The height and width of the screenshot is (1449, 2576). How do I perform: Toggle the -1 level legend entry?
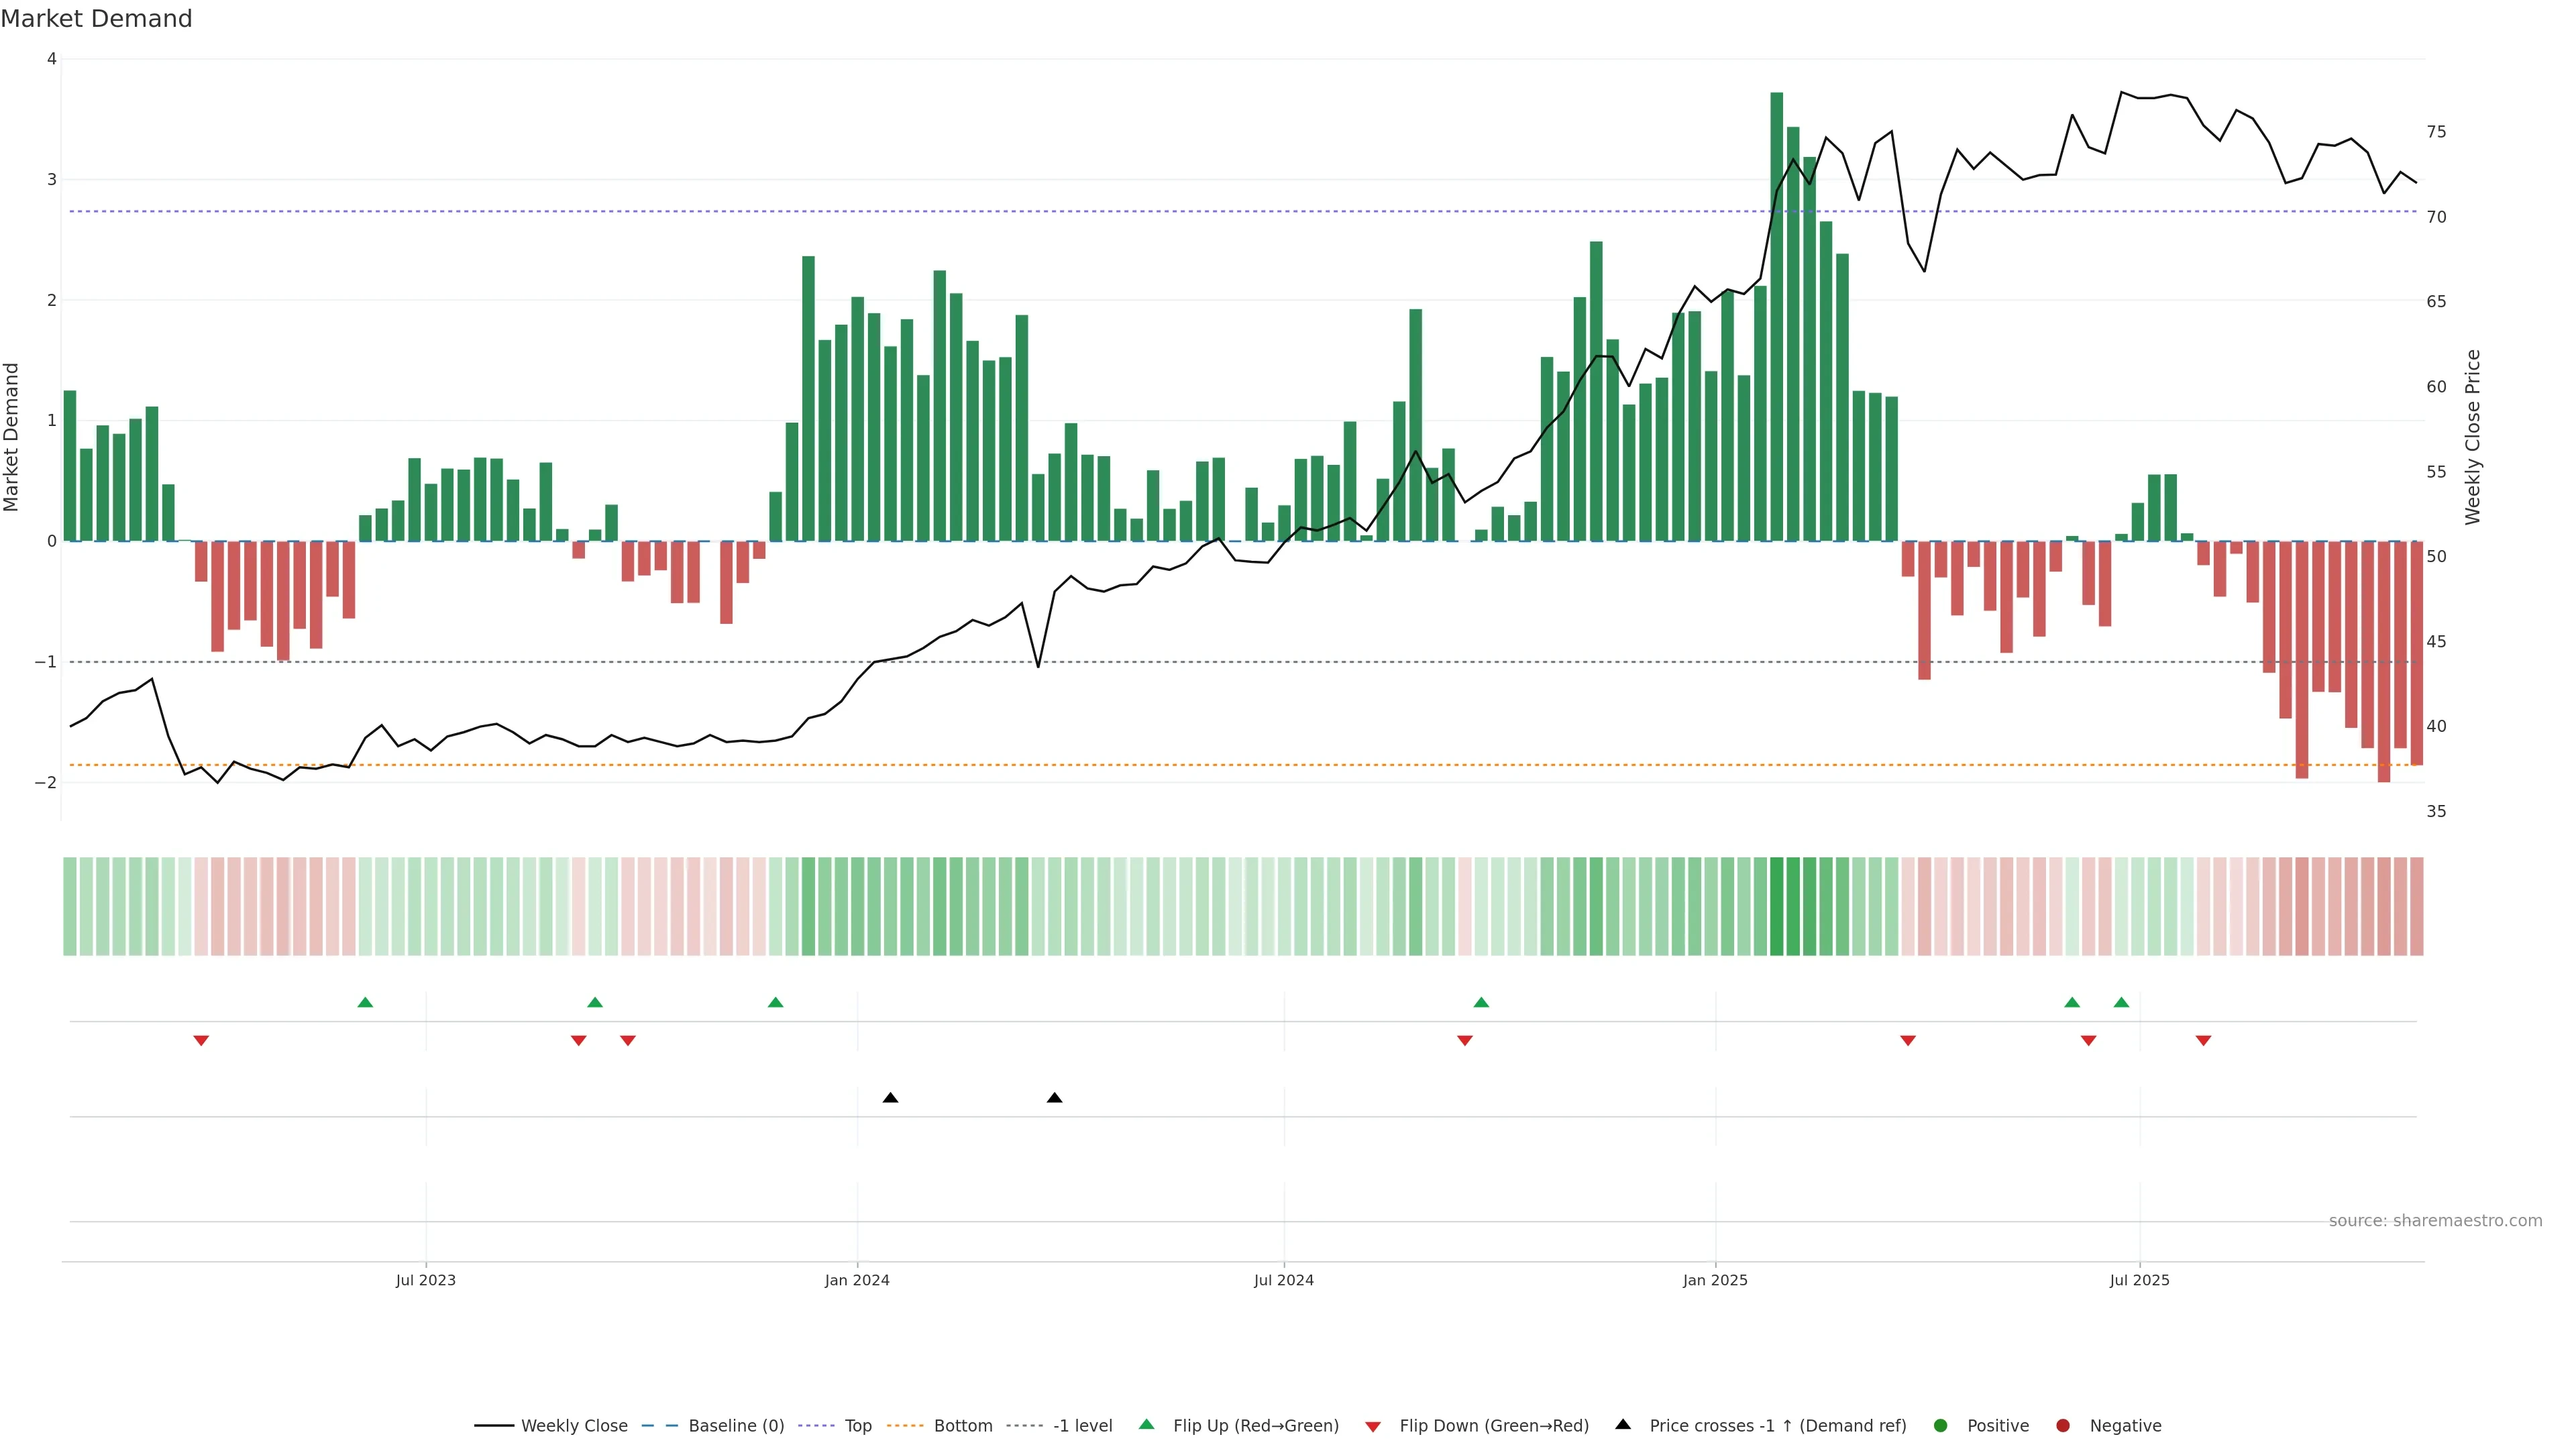point(1082,1426)
